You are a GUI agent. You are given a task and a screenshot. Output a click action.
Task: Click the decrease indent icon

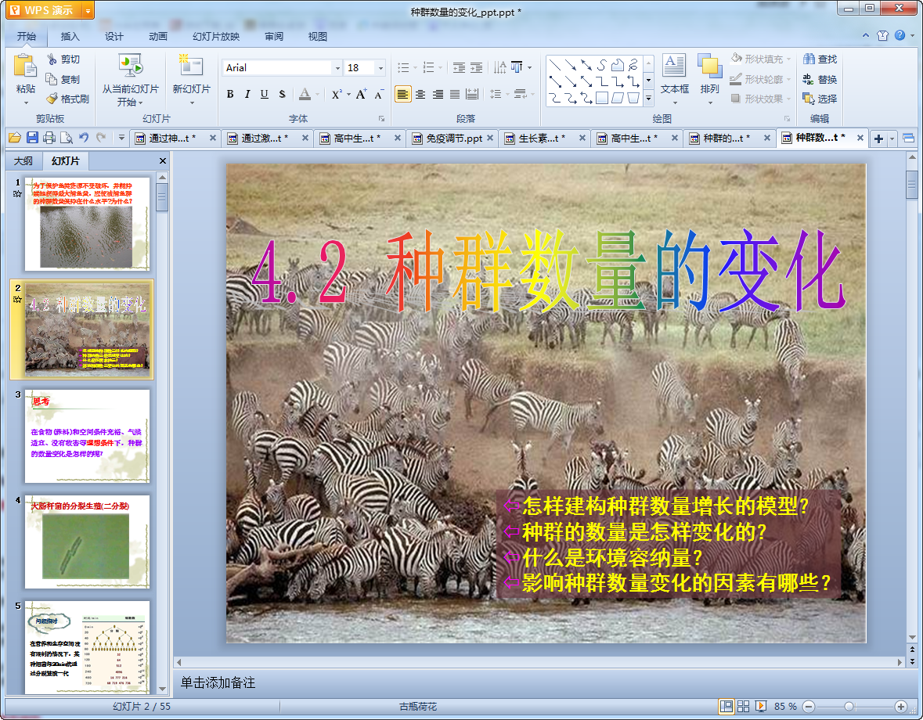[459, 67]
